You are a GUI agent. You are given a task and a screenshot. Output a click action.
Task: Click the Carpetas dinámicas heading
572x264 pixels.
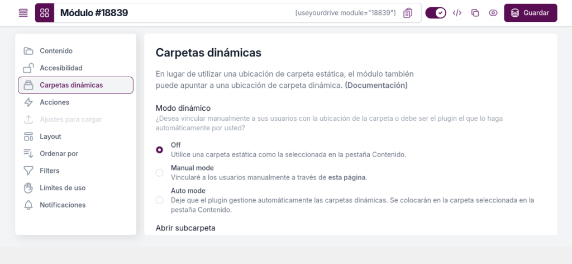(208, 53)
